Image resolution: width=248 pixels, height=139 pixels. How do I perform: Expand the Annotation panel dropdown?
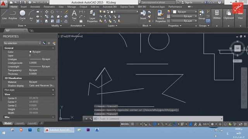pyautogui.click(x=77, y=26)
